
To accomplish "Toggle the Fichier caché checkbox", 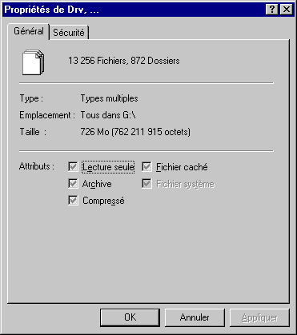I will pos(146,167).
